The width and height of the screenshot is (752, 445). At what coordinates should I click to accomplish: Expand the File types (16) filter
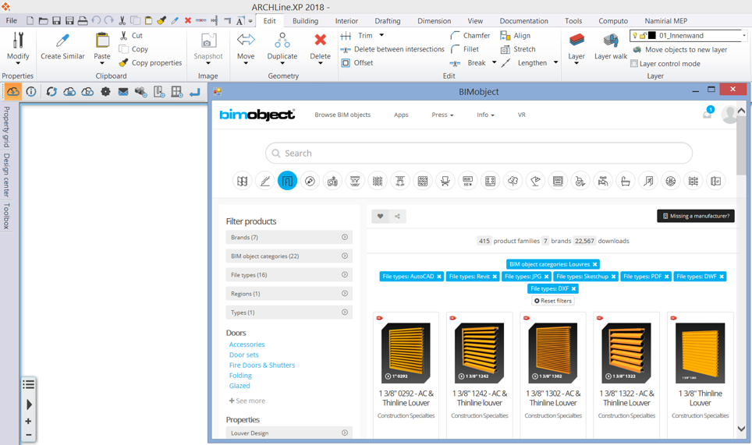[289, 274]
